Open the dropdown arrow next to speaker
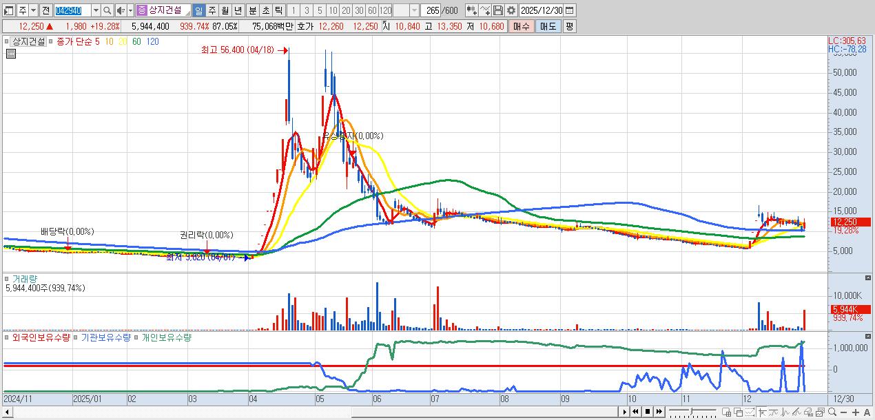Viewport: 875px width, 420px height. click(x=130, y=10)
